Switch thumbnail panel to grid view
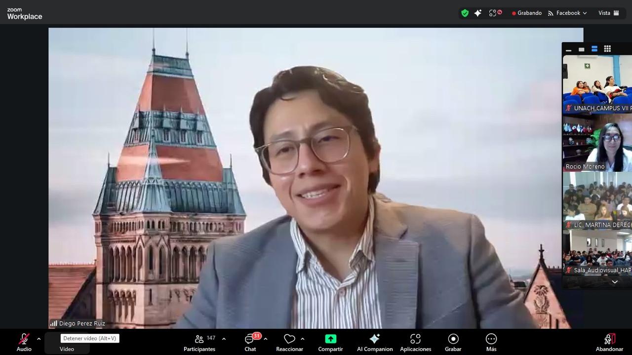Image resolution: width=632 pixels, height=355 pixels. click(x=607, y=49)
